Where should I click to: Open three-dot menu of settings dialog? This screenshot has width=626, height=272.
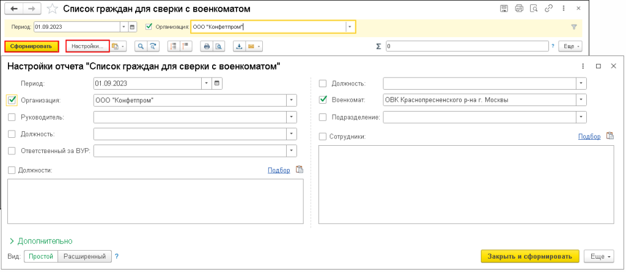[x=583, y=66]
